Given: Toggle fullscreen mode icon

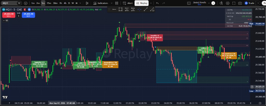Looking at the screenshot, I should pyautogui.click(x=234, y=3).
